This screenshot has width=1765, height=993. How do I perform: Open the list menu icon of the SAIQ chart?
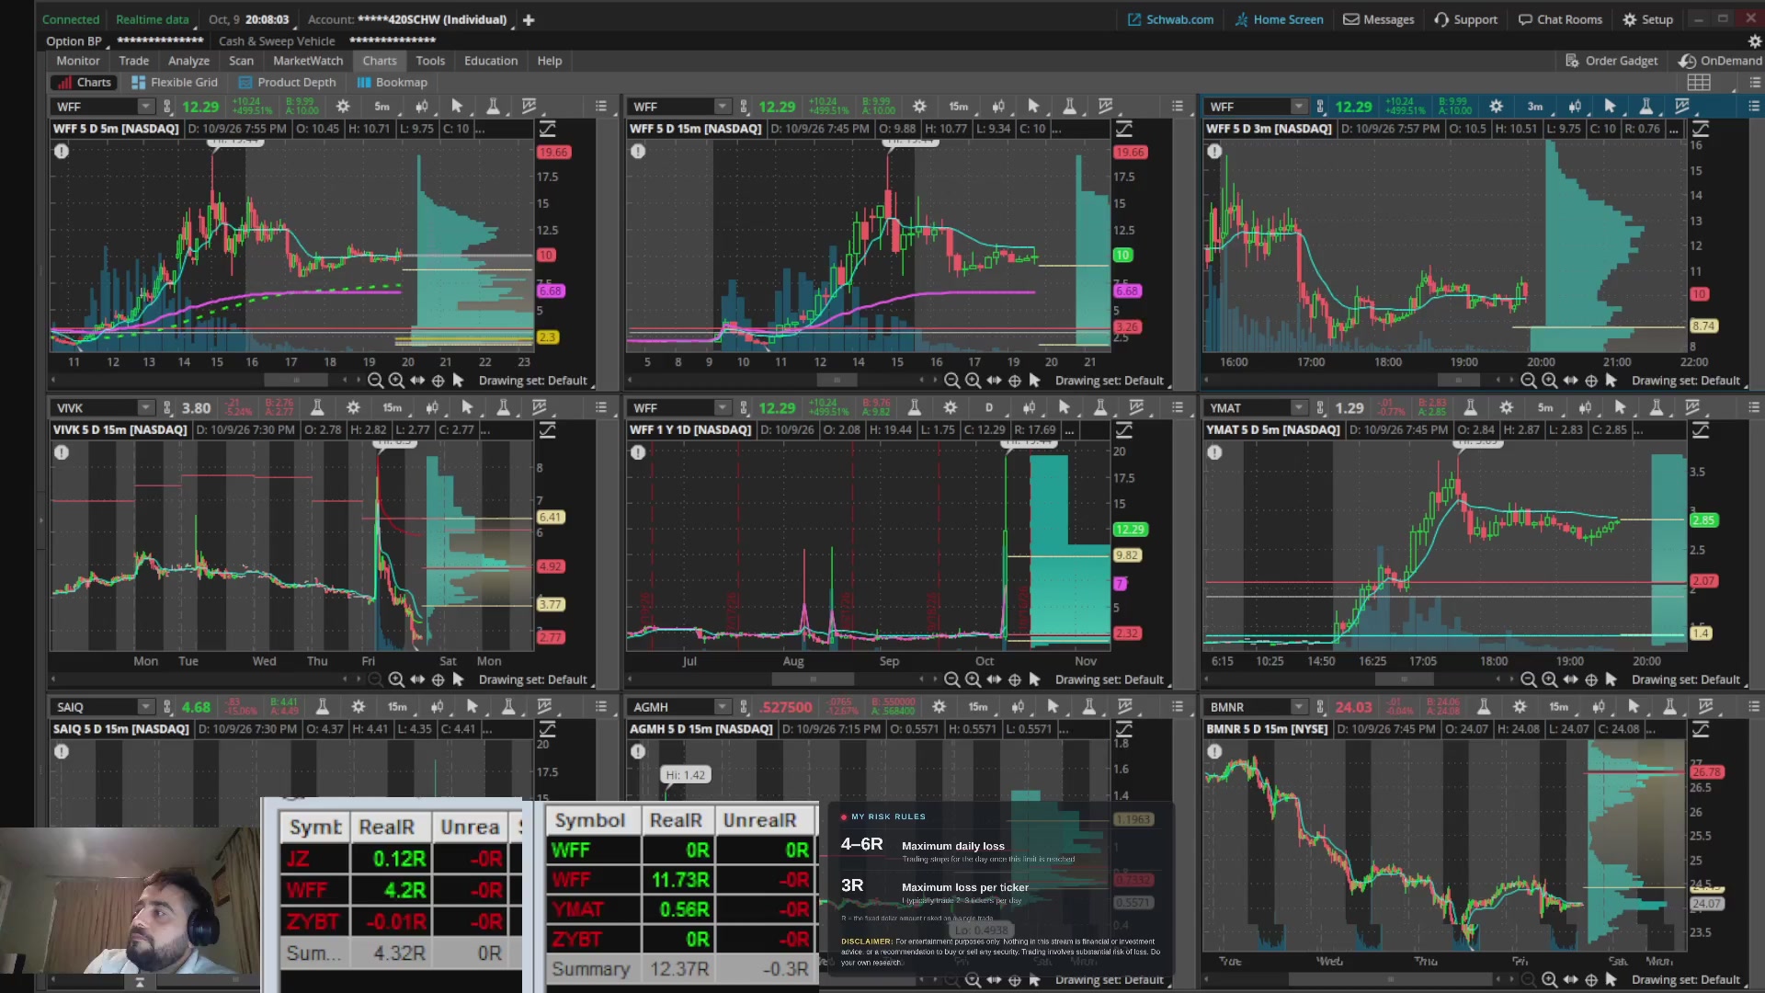601,706
